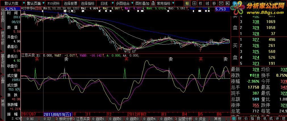Click the 2011/07 label on the time axis
Screen dimensions: 287x121
coord(28,114)
